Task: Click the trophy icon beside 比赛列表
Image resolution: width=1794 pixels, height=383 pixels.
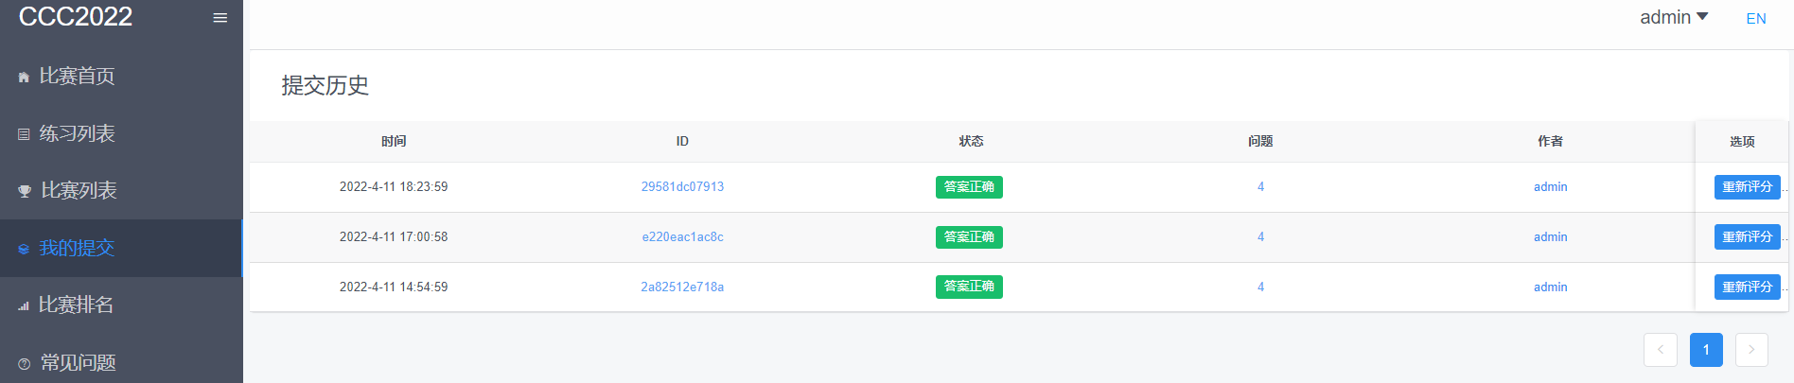Action: pos(25,191)
